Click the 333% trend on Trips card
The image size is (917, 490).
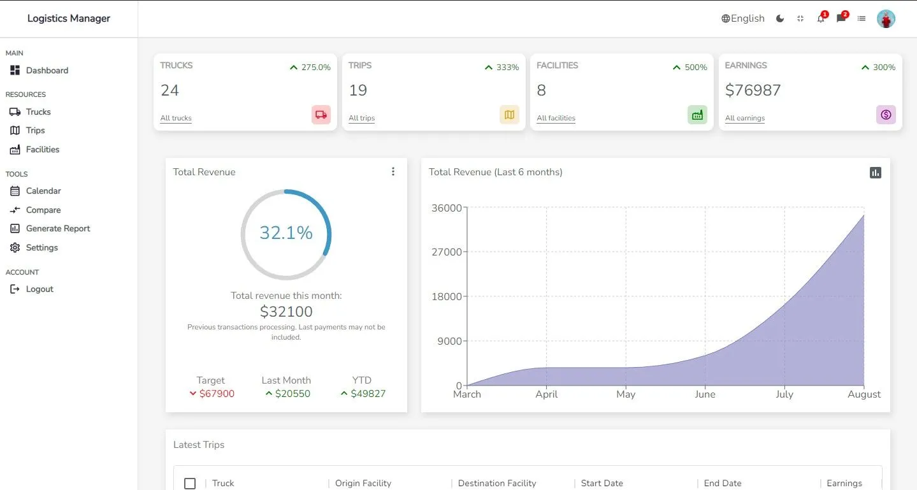coord(502,67)
